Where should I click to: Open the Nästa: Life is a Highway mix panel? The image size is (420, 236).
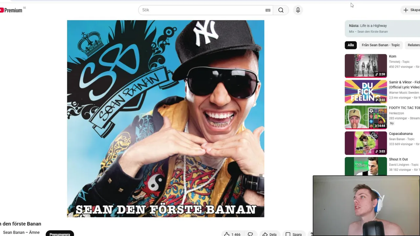click(382, 29)
